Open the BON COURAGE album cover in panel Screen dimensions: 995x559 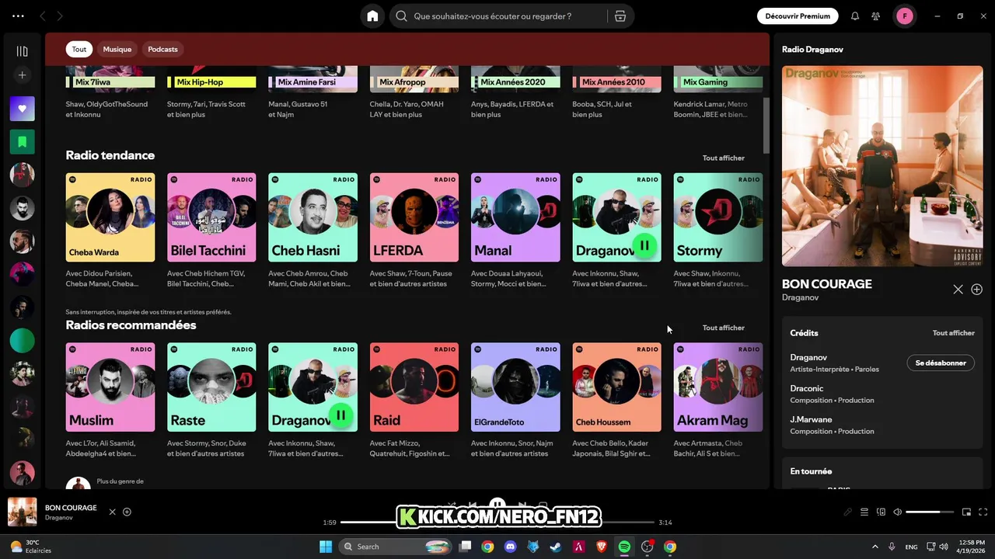click(882, 166)
